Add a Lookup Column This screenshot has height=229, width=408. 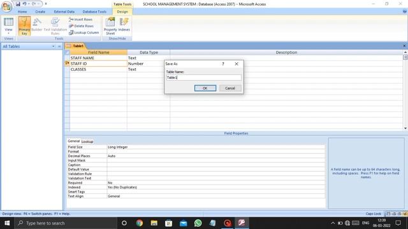(x=84, y=32)
